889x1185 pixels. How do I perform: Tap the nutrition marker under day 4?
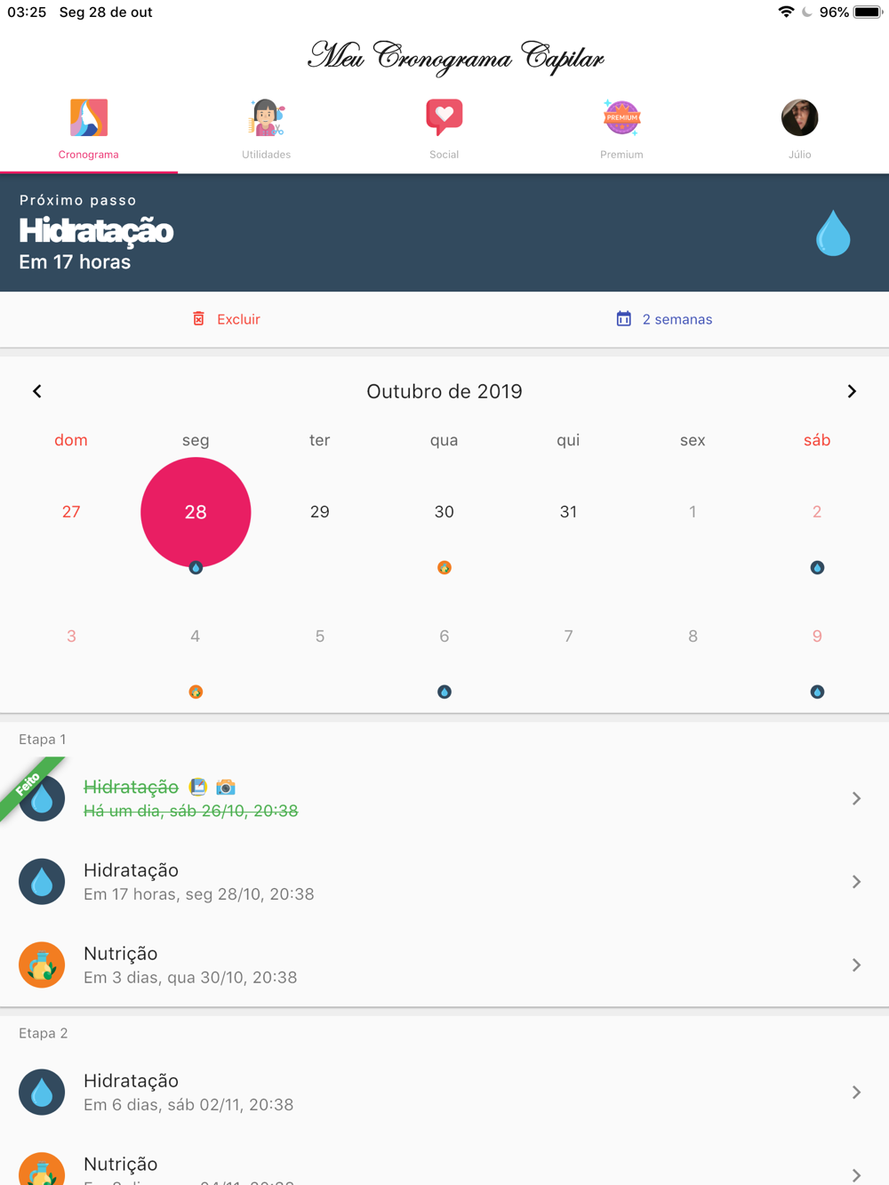(196, 692)
